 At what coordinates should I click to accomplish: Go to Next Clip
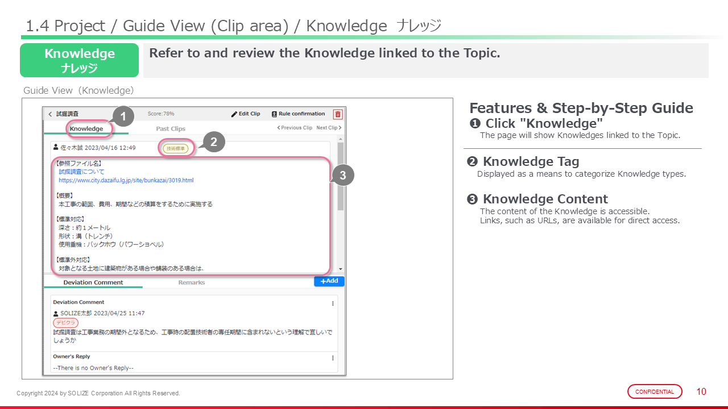tap(329, 128)
